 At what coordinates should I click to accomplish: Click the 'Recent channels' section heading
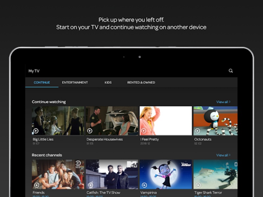coord(47,155)
